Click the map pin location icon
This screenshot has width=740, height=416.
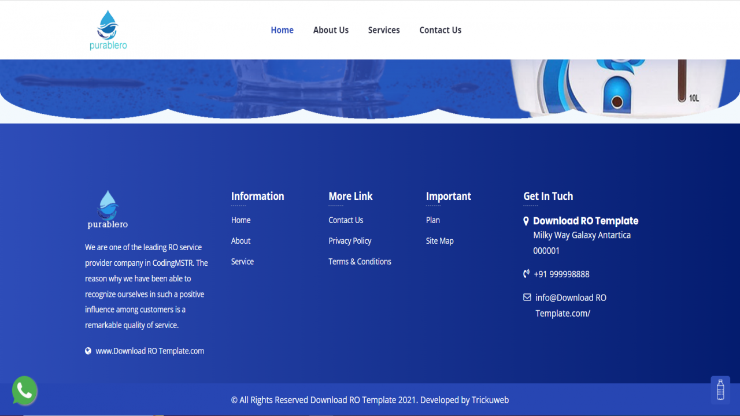point(526,221)
